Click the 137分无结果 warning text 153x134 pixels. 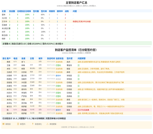point(84,110)
